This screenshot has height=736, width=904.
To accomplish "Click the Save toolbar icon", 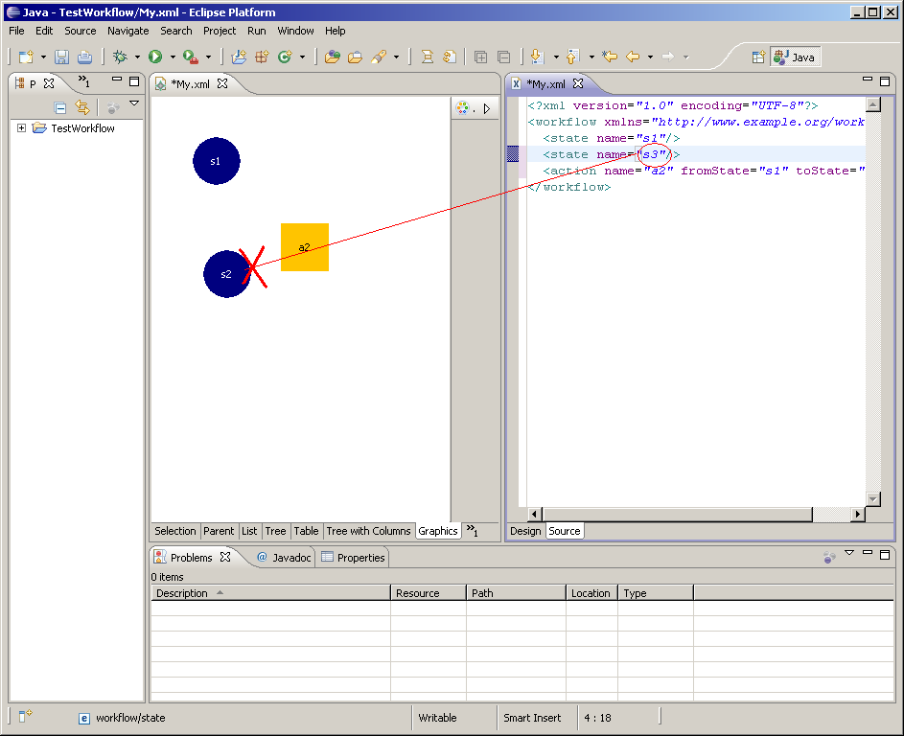I will 61,57.
